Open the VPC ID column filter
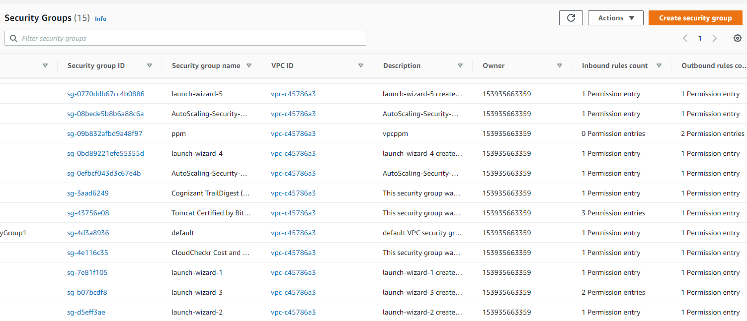 pyautogui.click(x=361, y=65)
